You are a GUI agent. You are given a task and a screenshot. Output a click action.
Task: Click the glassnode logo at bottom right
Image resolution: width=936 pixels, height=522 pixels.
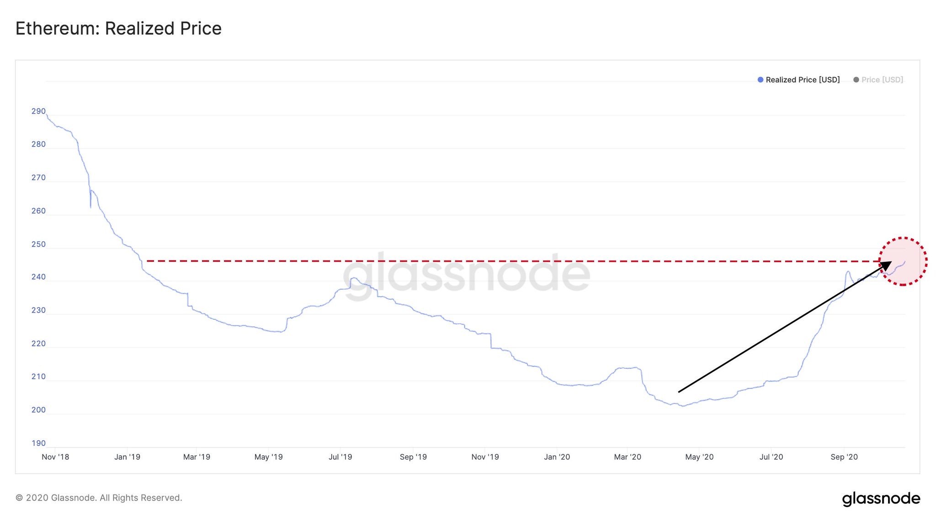click(x=881, y=499)
